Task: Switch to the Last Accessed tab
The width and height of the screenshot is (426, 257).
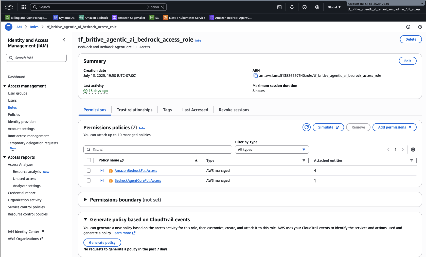Action: coord(195,110)
